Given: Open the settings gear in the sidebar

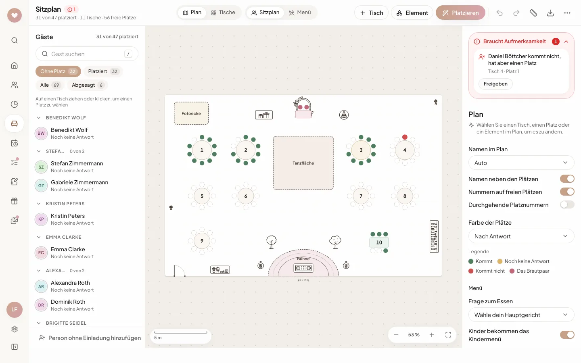Looking at the screenshot, I should pyautogui.click(x=15, y=329).
